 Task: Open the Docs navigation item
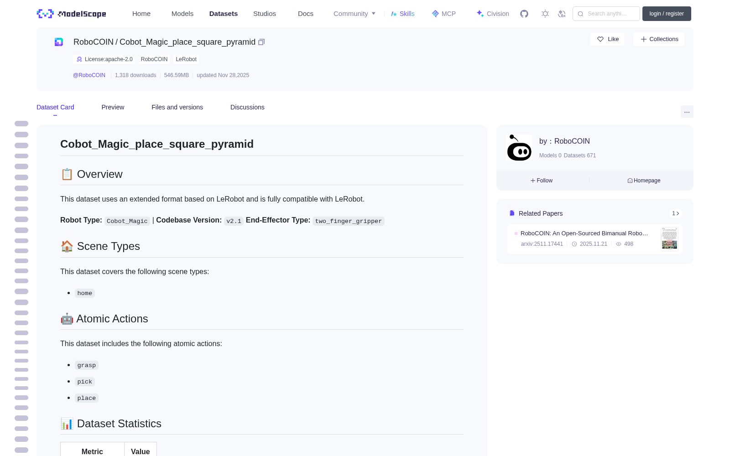click(x=306, y=14)
